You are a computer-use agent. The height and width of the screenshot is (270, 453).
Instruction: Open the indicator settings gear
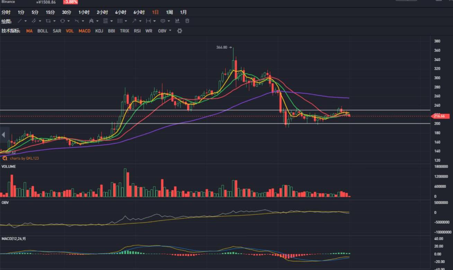click(x=179, y=31)
